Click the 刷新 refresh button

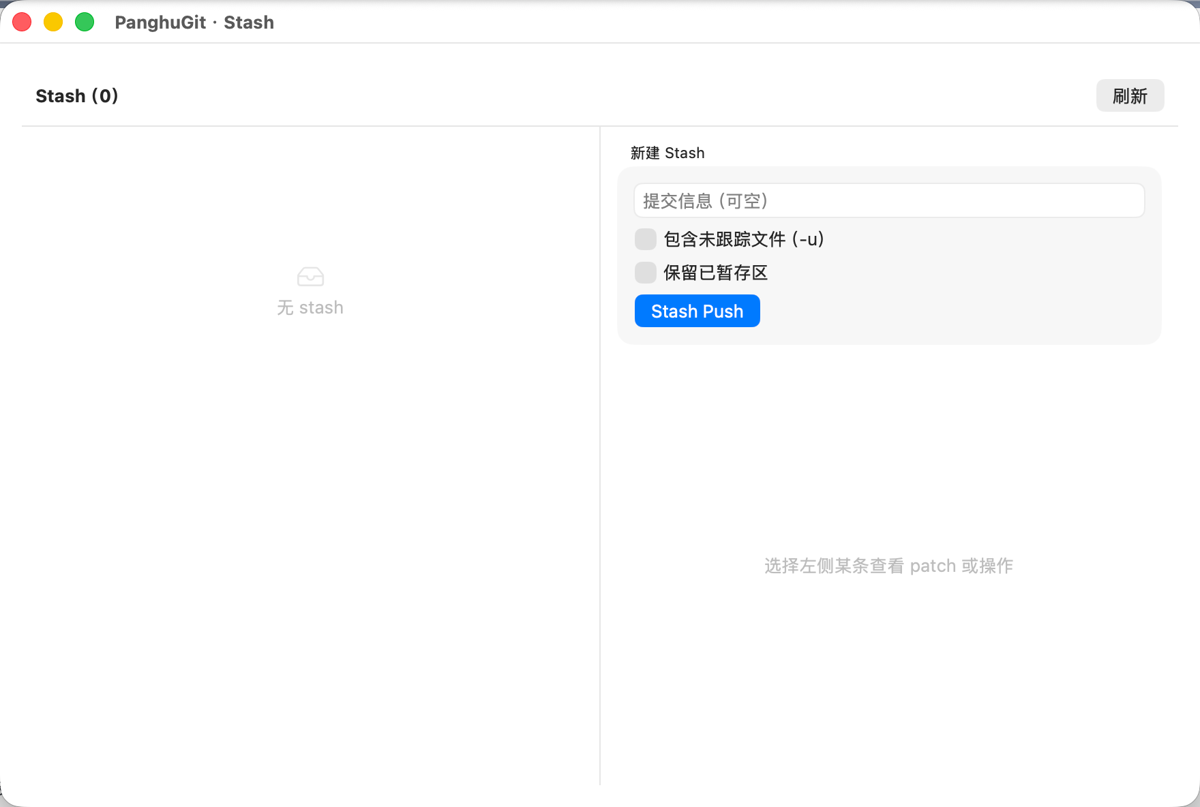1130,95
